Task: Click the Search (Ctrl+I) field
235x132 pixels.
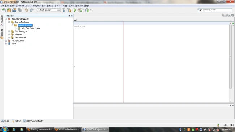Action: pyautogui.click(x=215, y=10)
